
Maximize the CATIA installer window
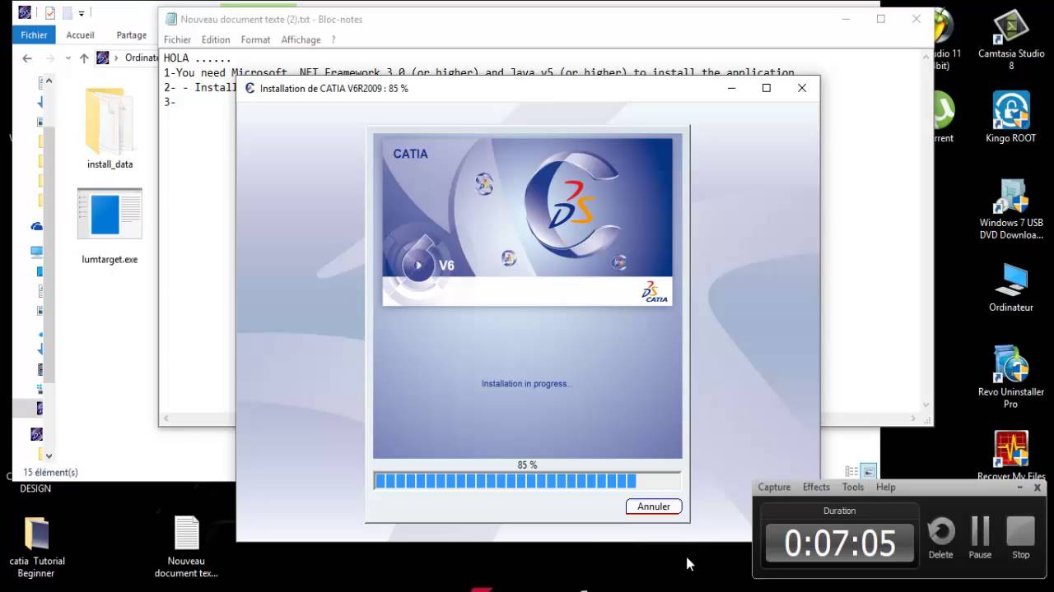(x=767, y=88)
